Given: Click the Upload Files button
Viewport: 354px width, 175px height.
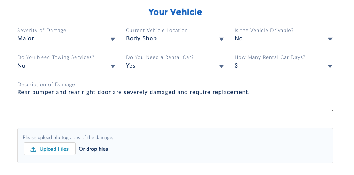Looking at the screenshot, I should pyautogui.click(x=50, y=149).
